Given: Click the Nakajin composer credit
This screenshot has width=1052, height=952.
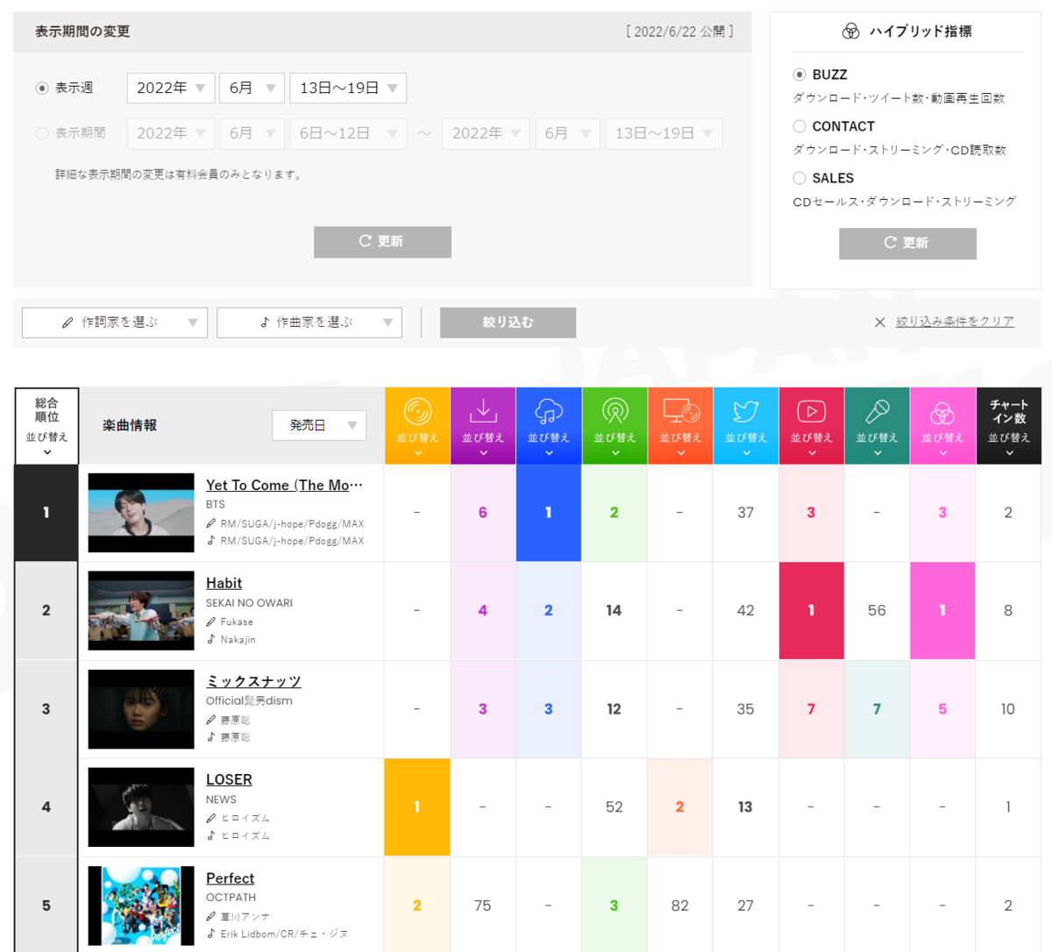Looking at the screenshot, I should [x=238, y=640].
